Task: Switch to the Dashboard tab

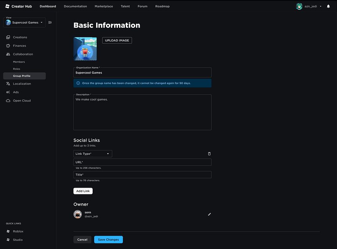Action: click(x=48, y=6)
